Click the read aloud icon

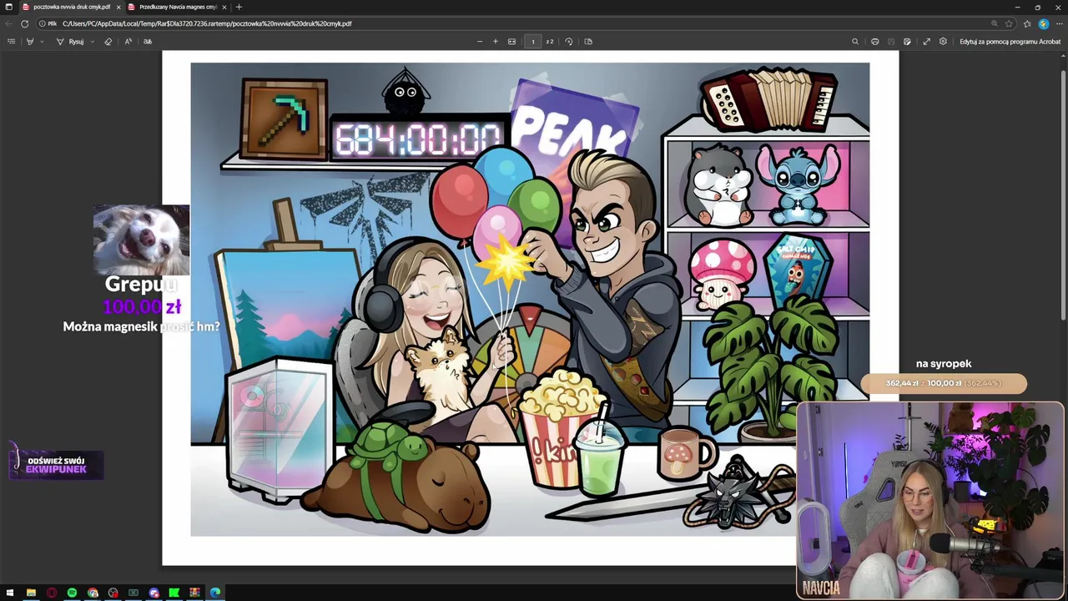[128, 41]
